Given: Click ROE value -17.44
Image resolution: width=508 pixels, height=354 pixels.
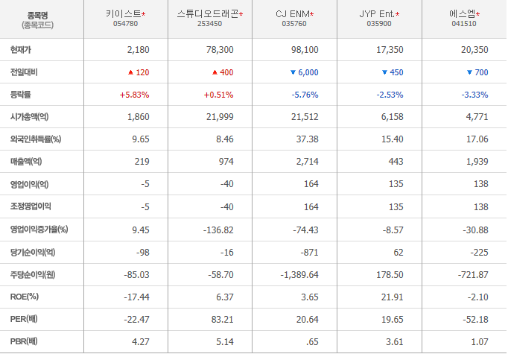Looking at the screenshot, I should click(137, 297).
